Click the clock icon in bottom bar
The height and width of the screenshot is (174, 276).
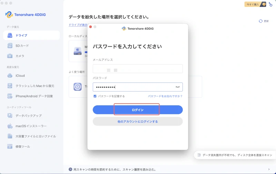70,169
